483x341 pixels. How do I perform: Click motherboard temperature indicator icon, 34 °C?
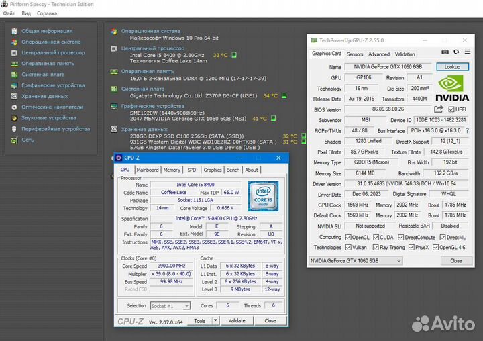pyautogui.click(x=284, y=95)
